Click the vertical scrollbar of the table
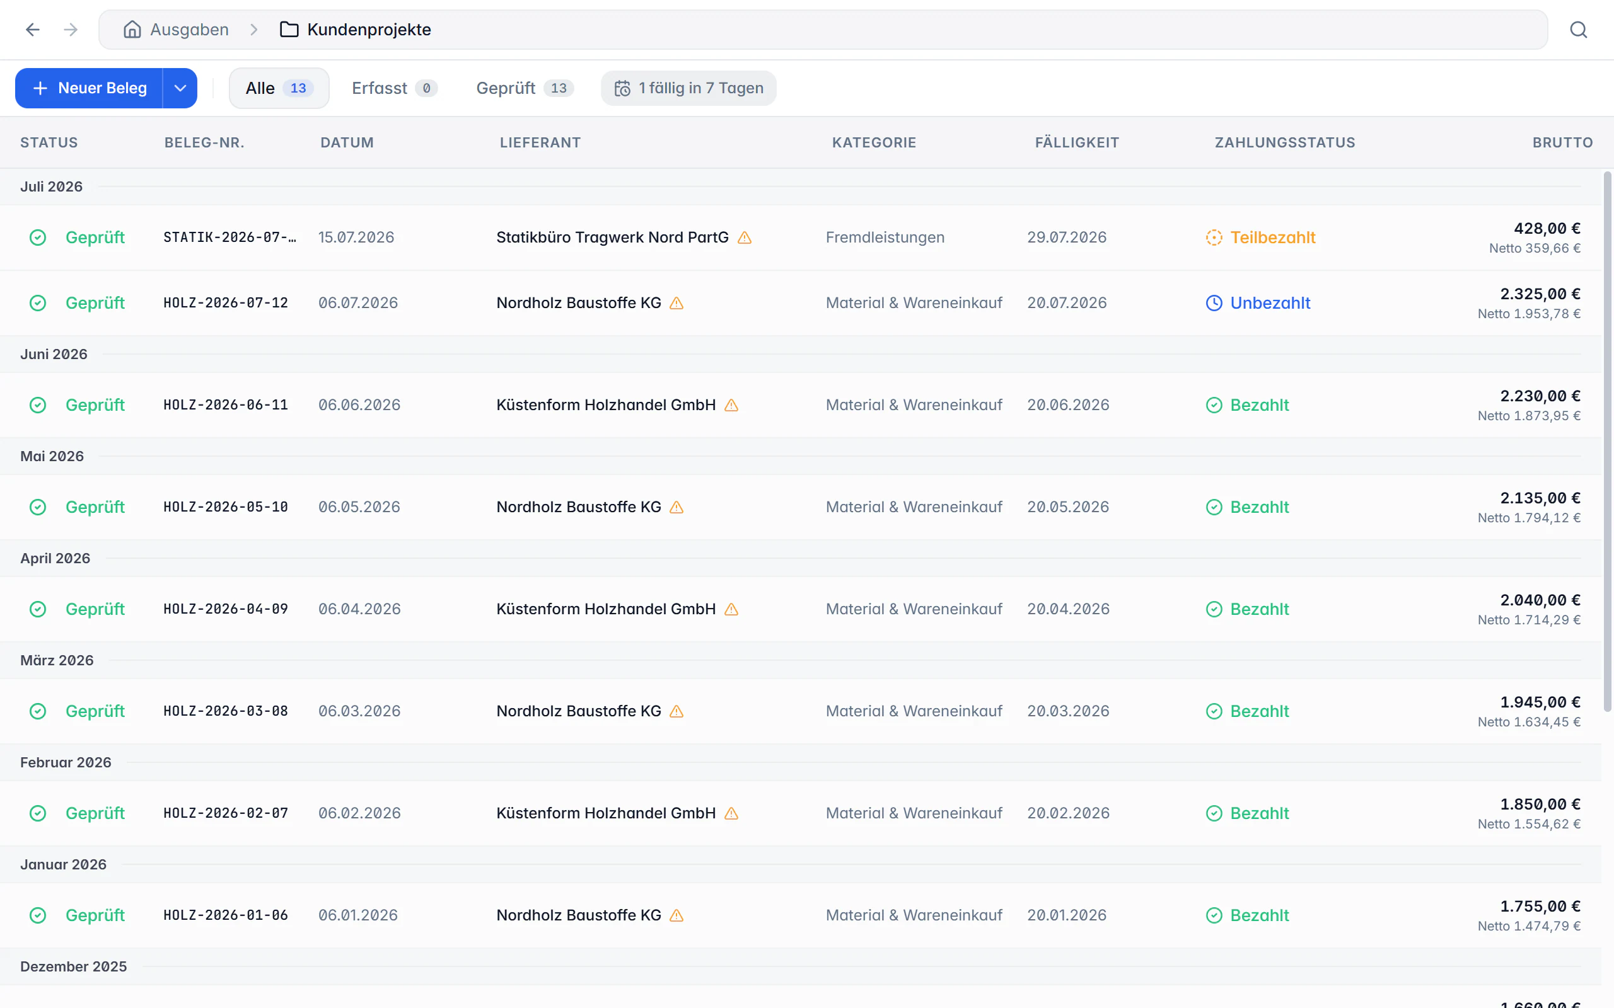The image size is (1614, 1008). [x=1607, y=442]
